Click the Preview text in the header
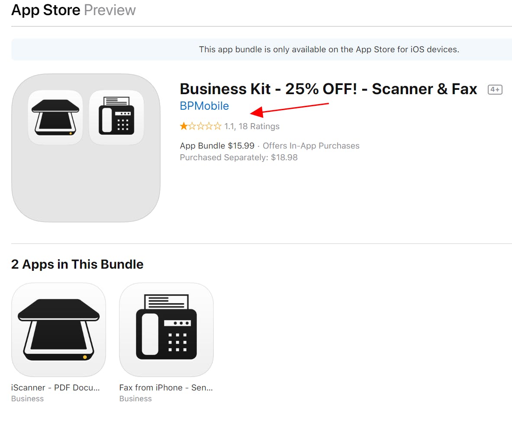Viewport: 512px width, 422px height. pos(109,10)
